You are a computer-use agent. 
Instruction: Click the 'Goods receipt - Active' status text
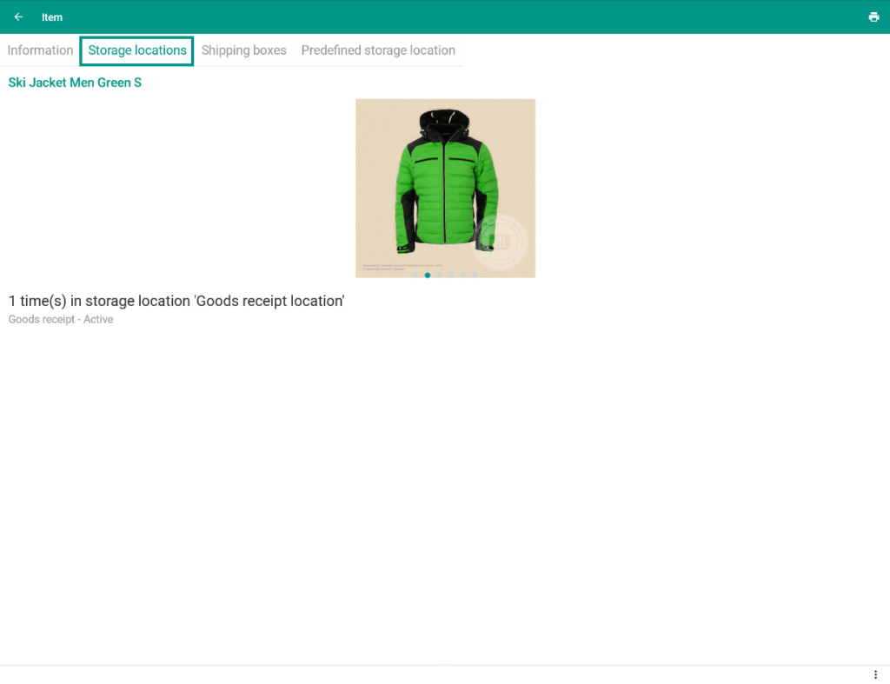tap(61, 320)
